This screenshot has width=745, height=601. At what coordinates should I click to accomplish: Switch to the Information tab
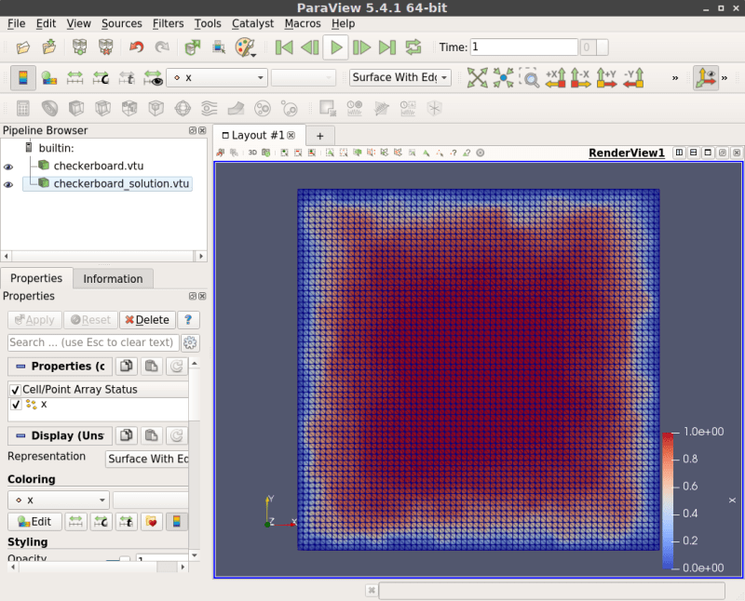113,279
